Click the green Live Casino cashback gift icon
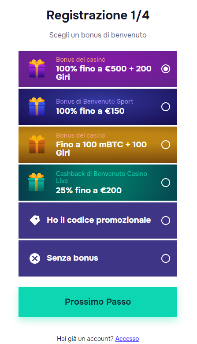Viewport: 197px width, 344px height. coord(37,182)
